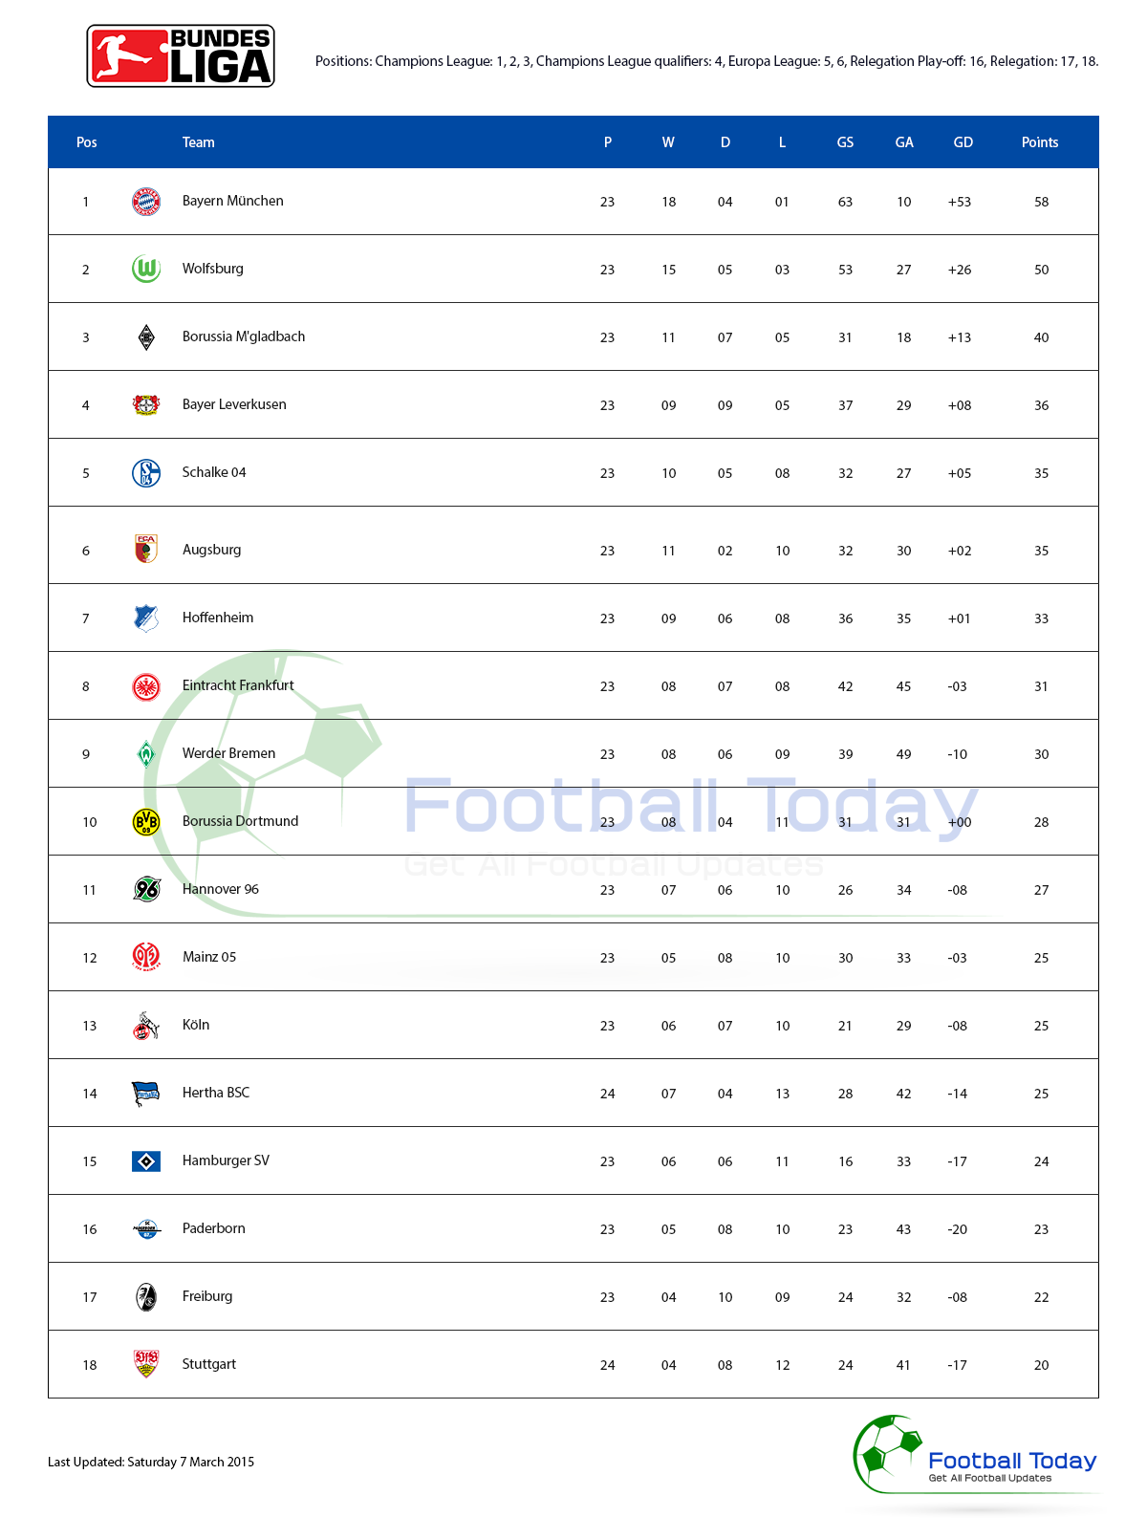
Task: Click the Wolfsburg green W crest
Action: click(x=146, y=270)
